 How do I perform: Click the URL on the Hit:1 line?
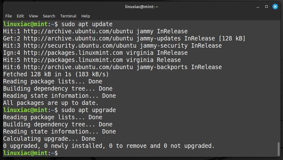[x=78, y=31]
